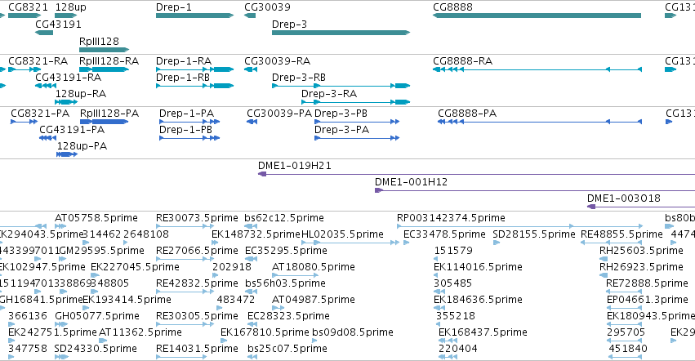Click EST label RE14031.5prime
This screenshot has width=695, height=361.
point(198,349)
